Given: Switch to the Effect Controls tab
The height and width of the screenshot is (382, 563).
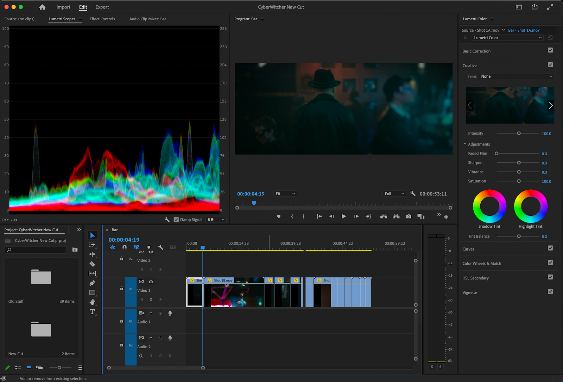Looking at the screenshot, I should point(102,19).
